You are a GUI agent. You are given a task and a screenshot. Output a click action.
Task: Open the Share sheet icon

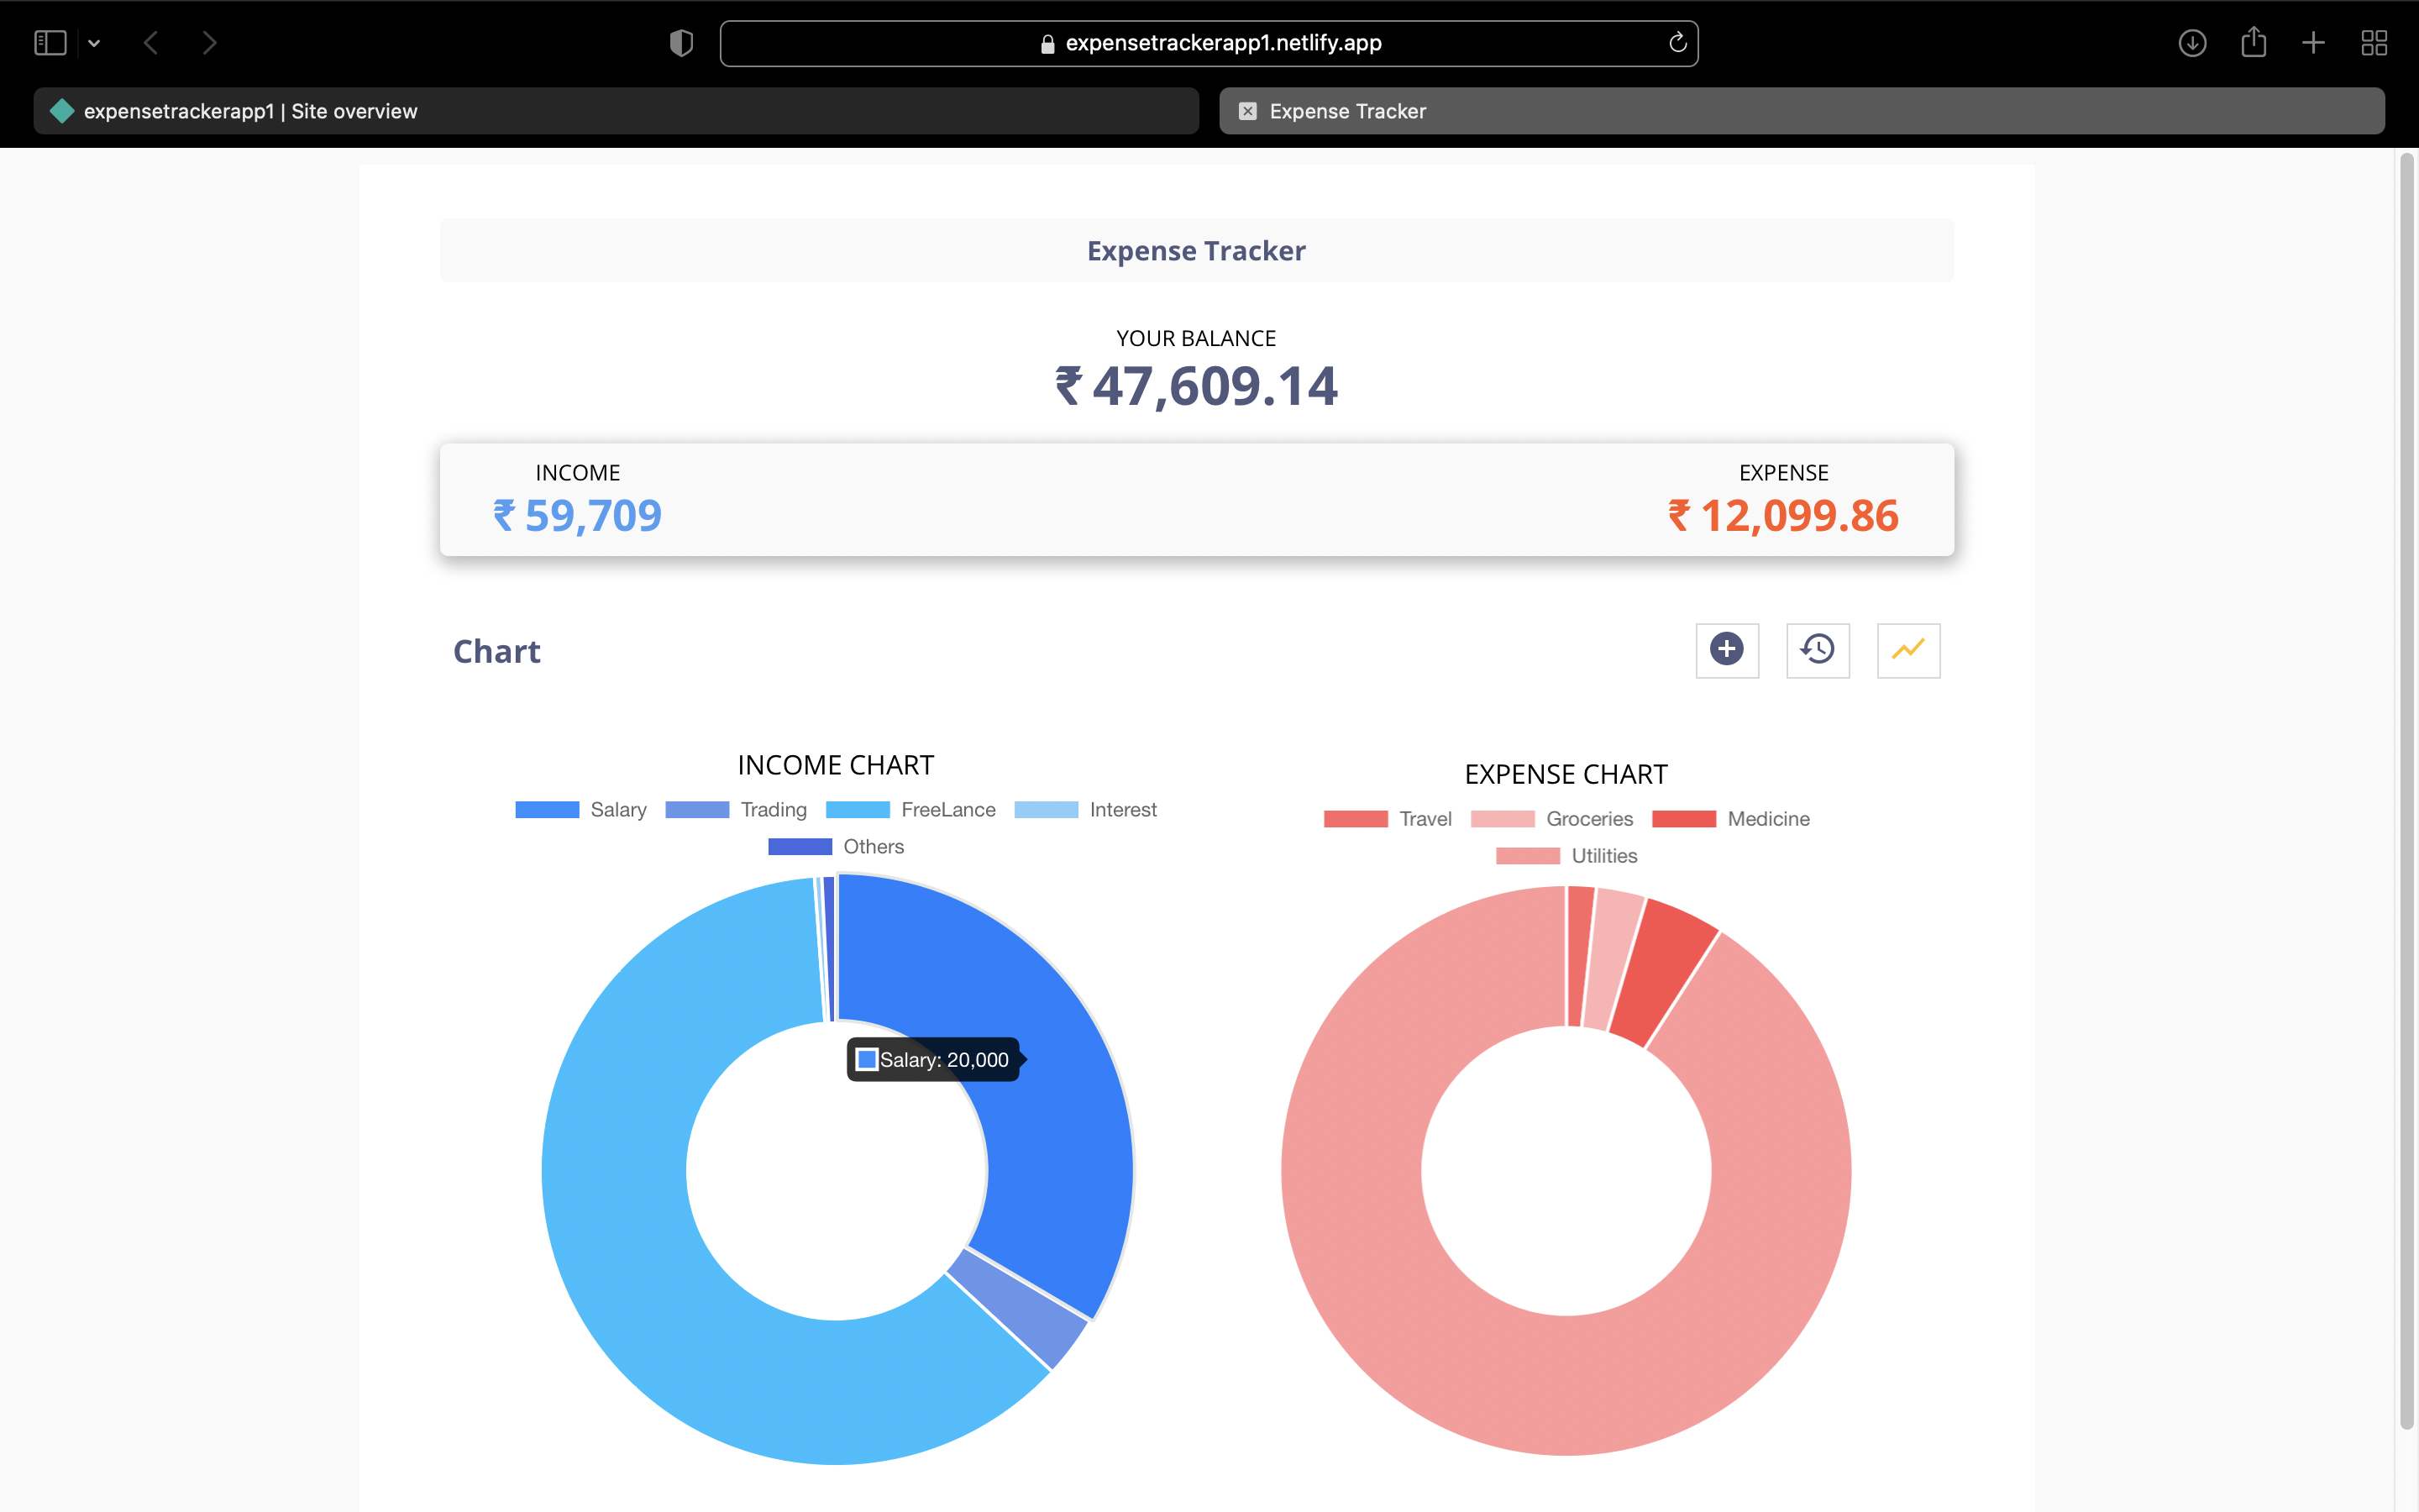click(x=2253, y=43)
